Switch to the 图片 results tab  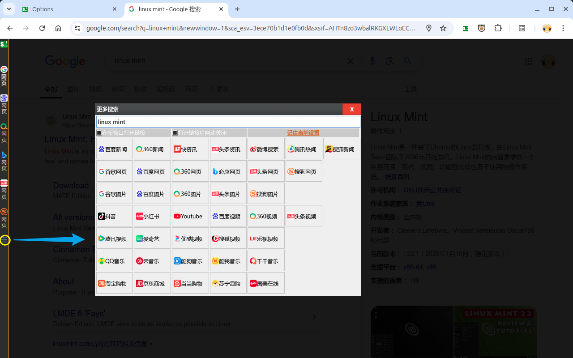pos(73,89)
